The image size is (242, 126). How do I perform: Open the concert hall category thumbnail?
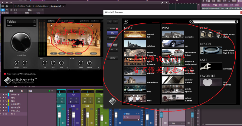135,35
